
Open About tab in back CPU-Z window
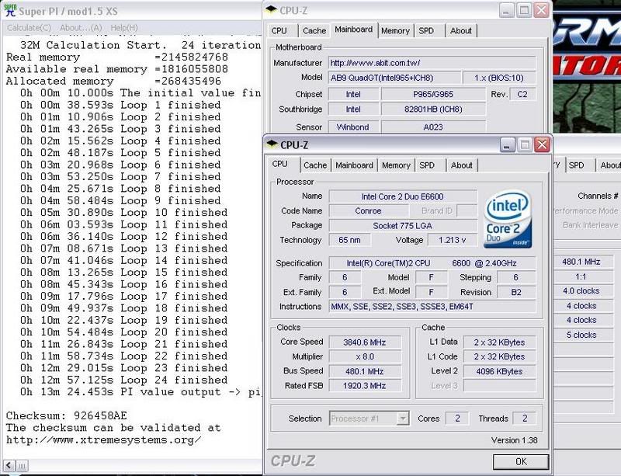[x=461, y=30]
